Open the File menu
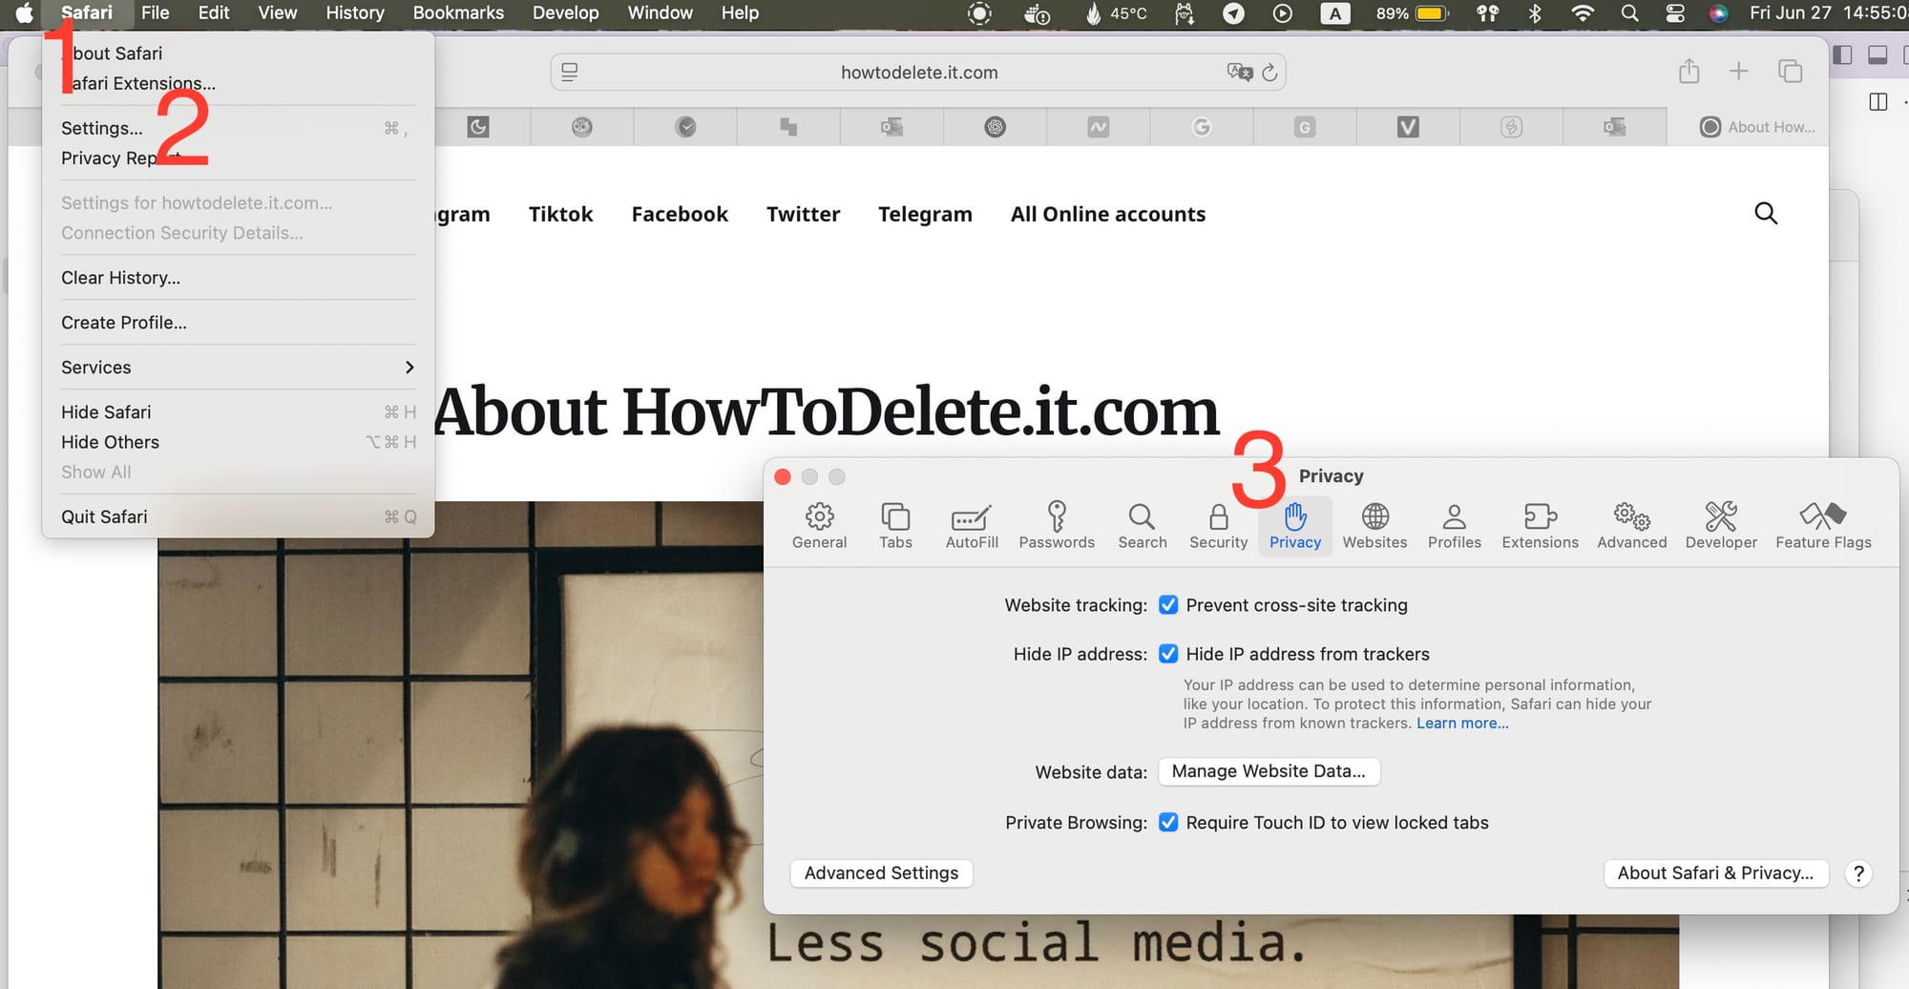Viewport: 1909px width, 989px height. coord(155,13)
